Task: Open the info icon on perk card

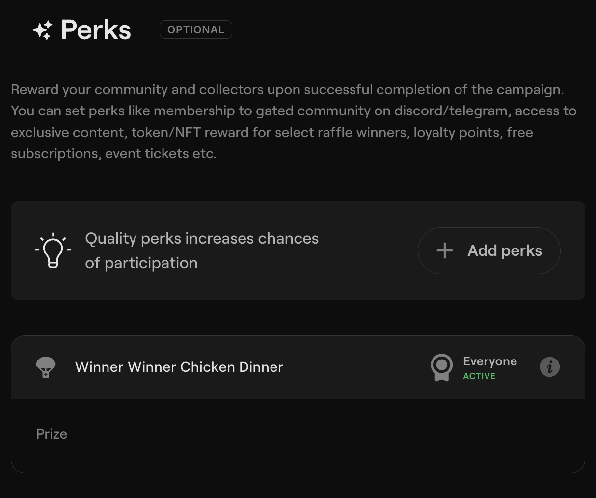Action: click(x=550, y=367)
